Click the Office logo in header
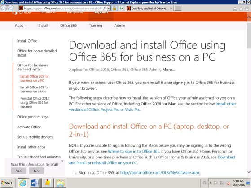The width and height of the screenshot is (251, 188). [x=21, y=13]
